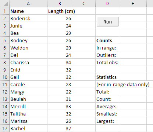Select column A header
Image resolution: width=153 pixels, height=132 pixels.
(x=28, y=4)
